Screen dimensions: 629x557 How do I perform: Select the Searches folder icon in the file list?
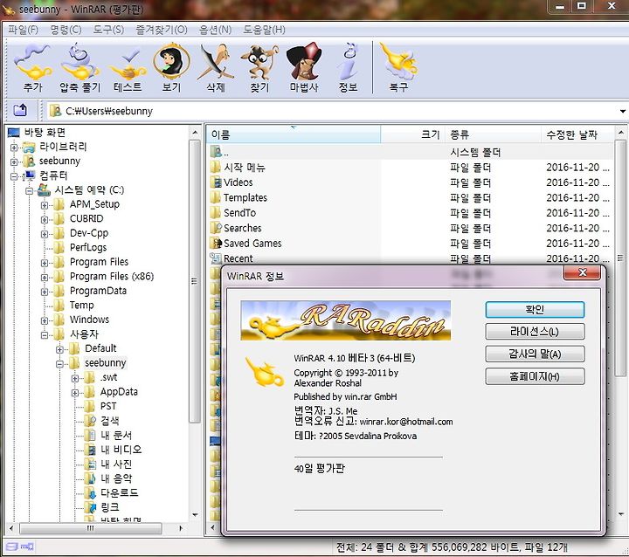(216, 228)
